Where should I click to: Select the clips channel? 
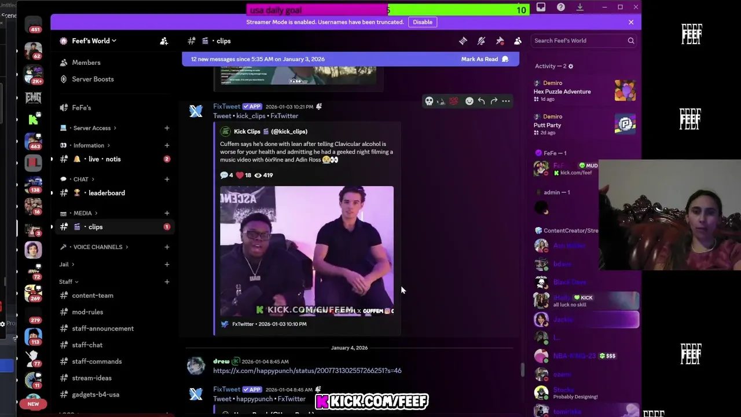115,227
